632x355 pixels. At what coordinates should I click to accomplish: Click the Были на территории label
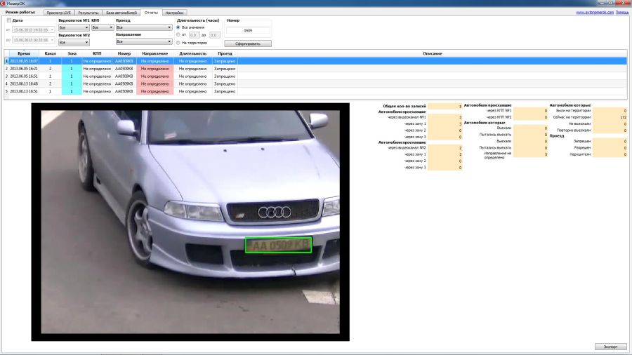(x=573, y=111)
